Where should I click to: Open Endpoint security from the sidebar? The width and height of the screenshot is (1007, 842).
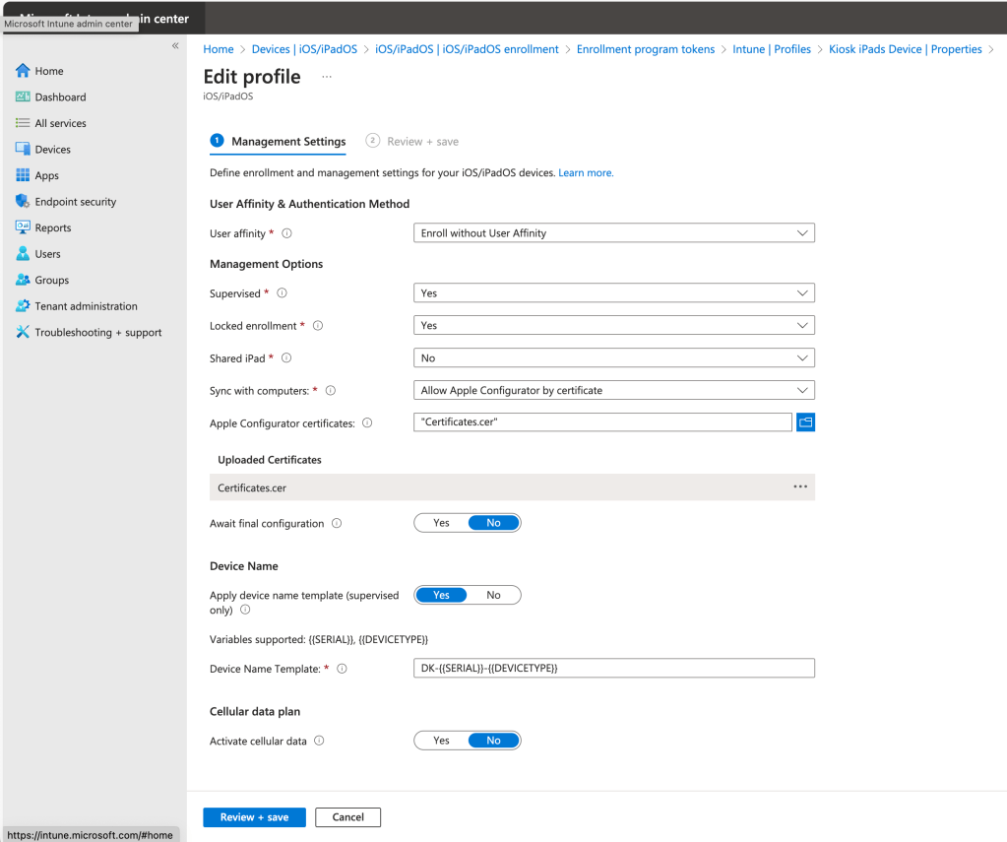75,202
